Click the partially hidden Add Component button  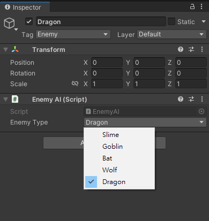[63, 143]
